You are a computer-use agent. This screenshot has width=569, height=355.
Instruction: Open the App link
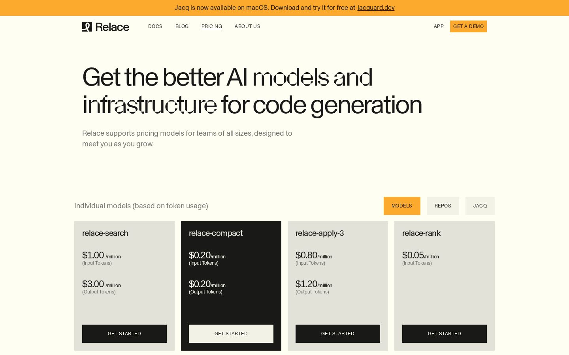point(439,26)
